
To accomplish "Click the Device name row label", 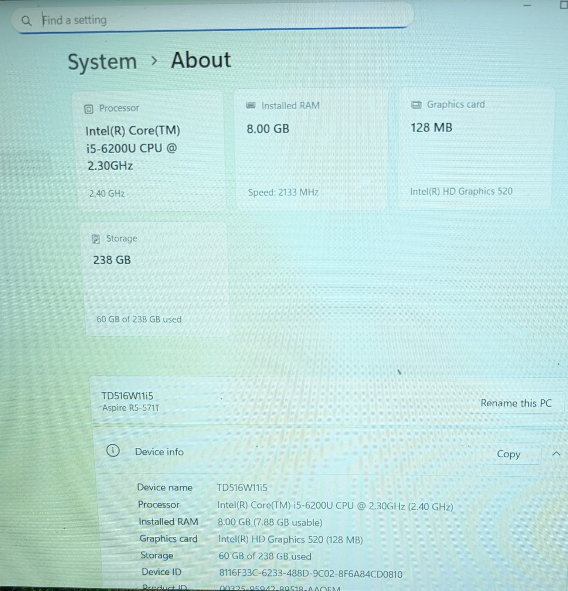I will 165,487.
